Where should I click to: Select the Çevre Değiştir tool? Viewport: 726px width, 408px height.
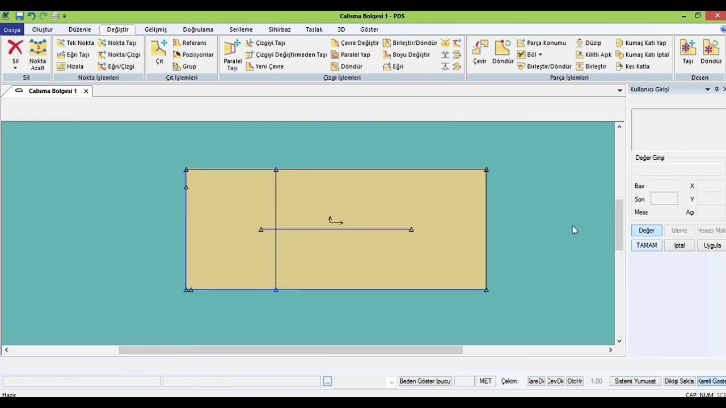354,43
